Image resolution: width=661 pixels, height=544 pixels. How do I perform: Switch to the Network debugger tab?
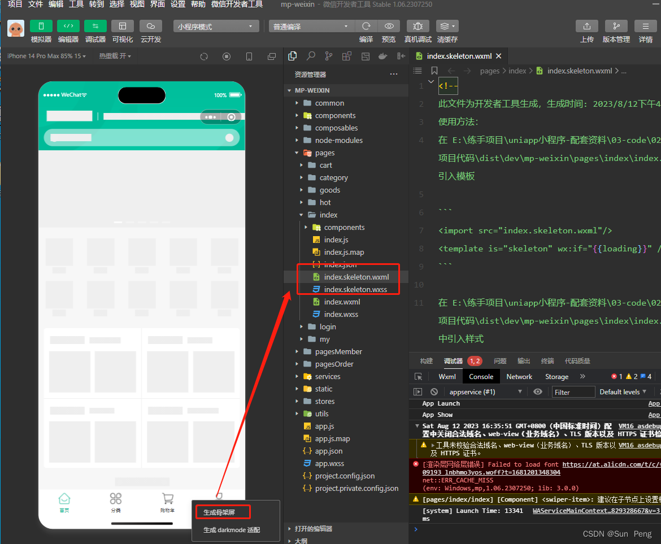[x=519, y=377]
